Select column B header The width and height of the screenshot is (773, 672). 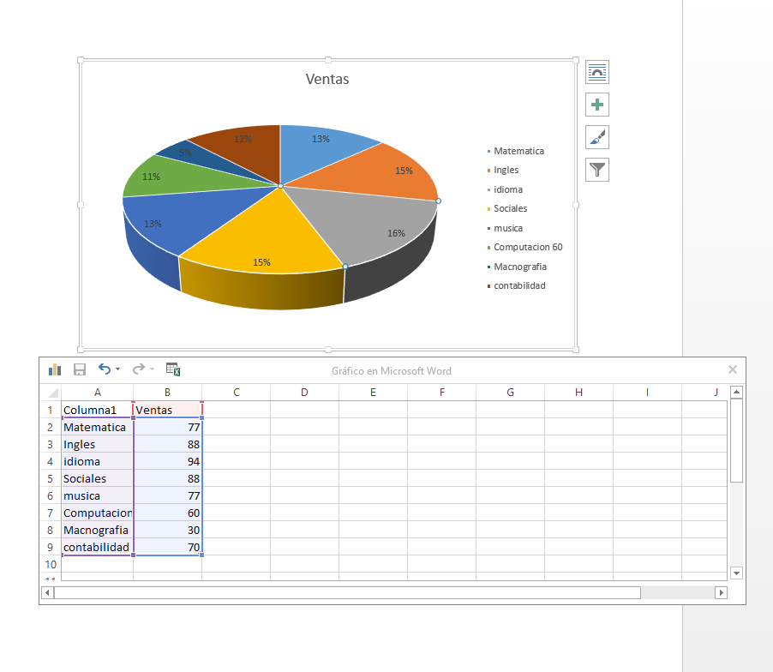168,393
